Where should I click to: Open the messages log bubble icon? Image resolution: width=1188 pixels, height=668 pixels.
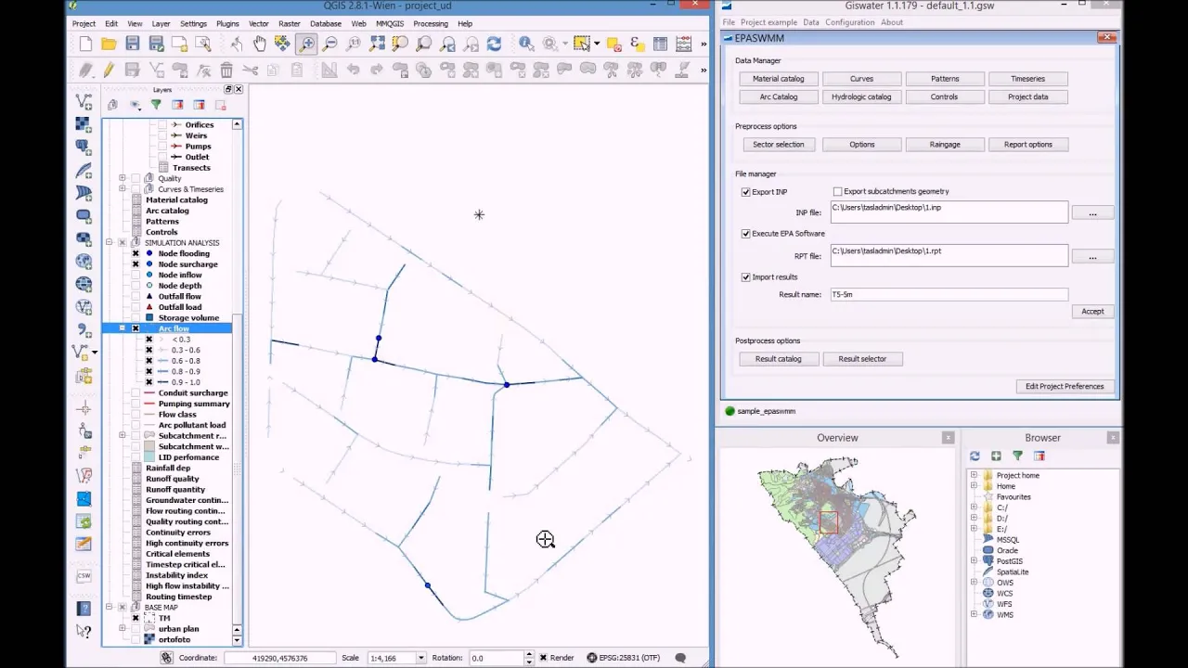(680, 658)
